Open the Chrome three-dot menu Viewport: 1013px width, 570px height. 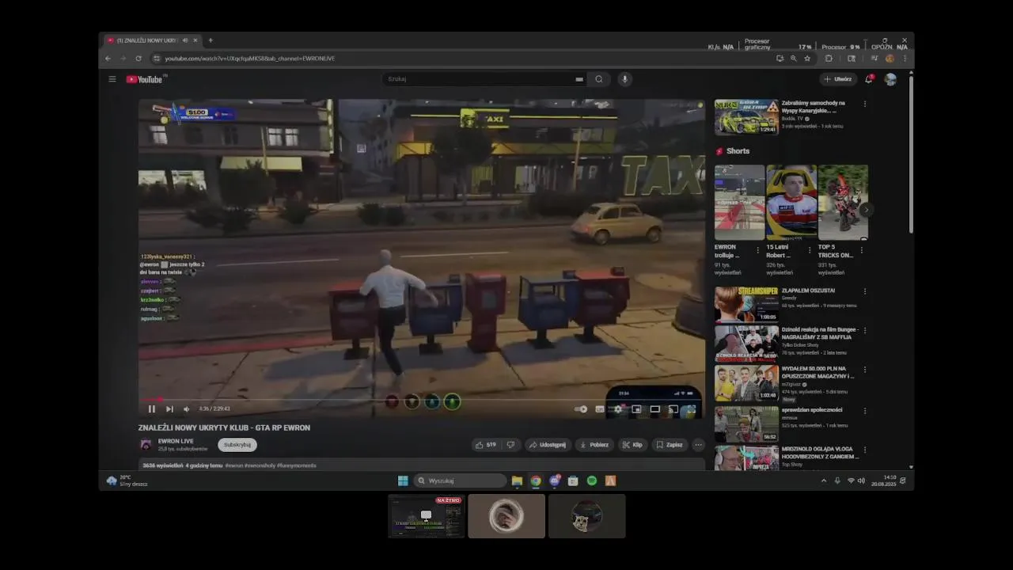click(905, 59)
